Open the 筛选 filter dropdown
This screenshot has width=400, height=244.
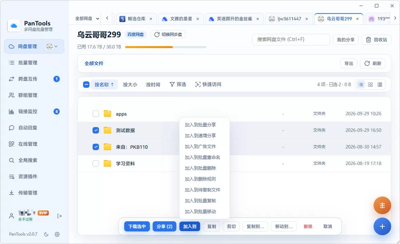point(178,84)
